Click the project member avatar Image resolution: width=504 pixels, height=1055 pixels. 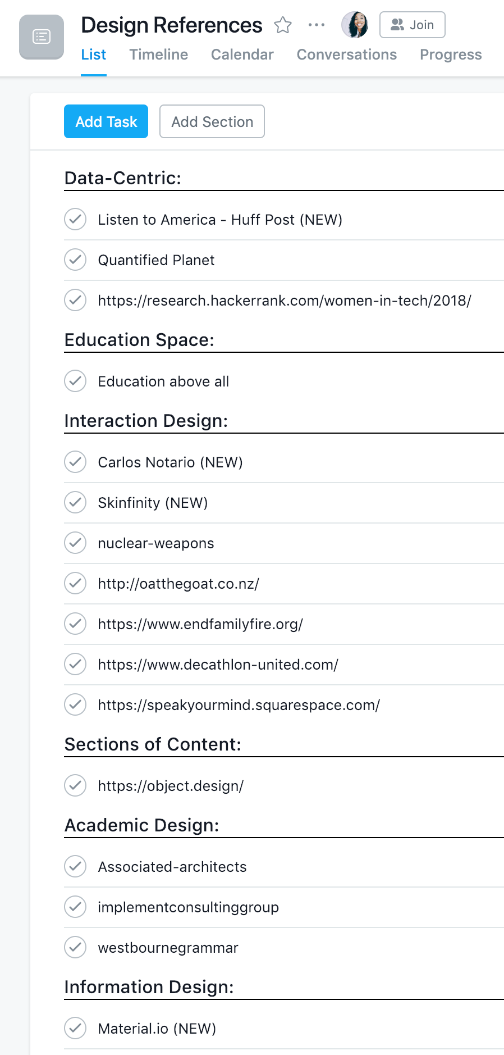(x=355, y=25)
